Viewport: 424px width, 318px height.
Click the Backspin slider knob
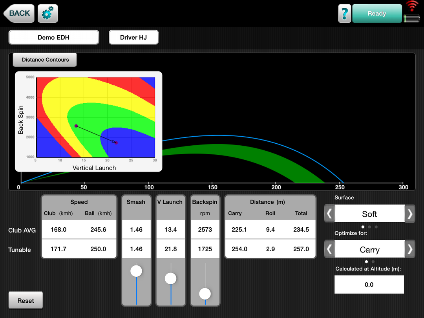point(205,294)
